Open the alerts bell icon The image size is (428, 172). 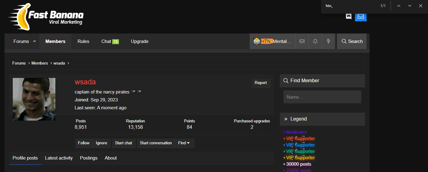(315, 41)
